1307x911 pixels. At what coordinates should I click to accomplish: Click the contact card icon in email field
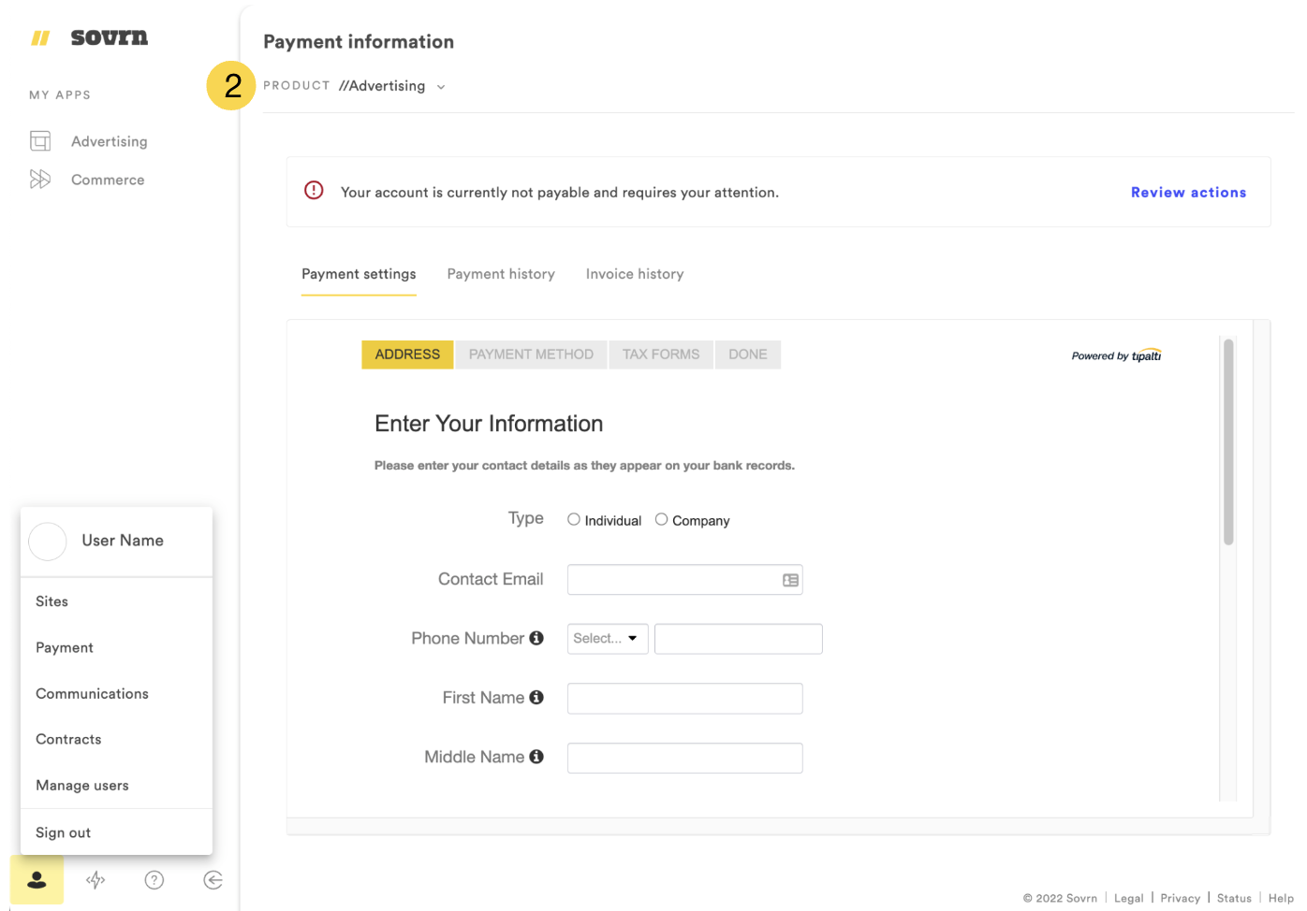coord(790,580)
